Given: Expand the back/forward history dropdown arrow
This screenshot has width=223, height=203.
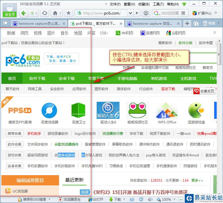Looking at the screenshot, I should 37,13.
